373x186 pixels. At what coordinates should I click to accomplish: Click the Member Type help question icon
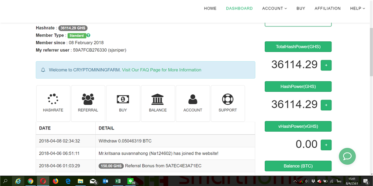click(88, 35)
